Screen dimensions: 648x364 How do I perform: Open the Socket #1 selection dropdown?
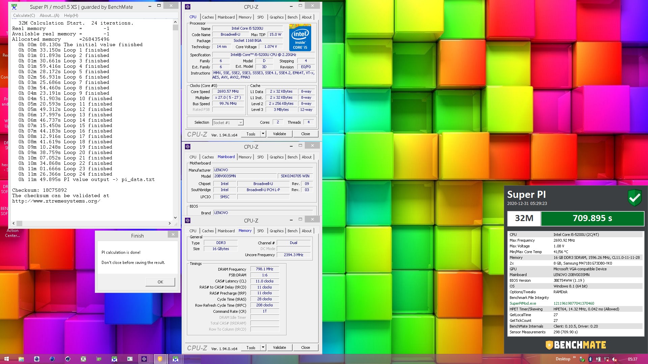click(x=240, y=123)
